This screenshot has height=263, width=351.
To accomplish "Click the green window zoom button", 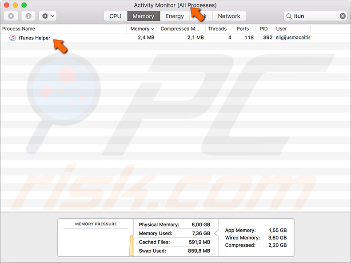I will tap(24, 5).
